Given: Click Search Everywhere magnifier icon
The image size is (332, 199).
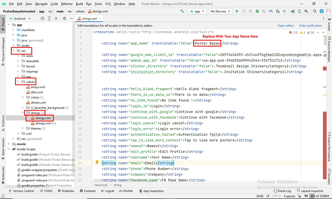Looking at the screenshot, I should pos(315,11).
